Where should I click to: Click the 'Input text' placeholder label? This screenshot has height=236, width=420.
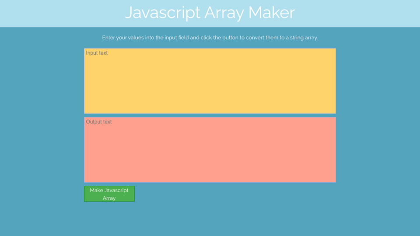(x=97, y=53)
